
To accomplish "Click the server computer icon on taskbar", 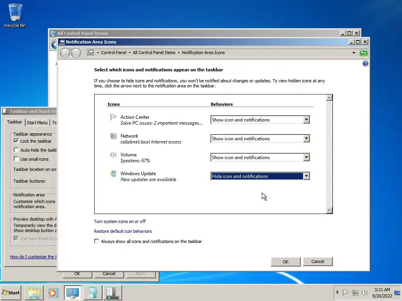I will (112, 293).
